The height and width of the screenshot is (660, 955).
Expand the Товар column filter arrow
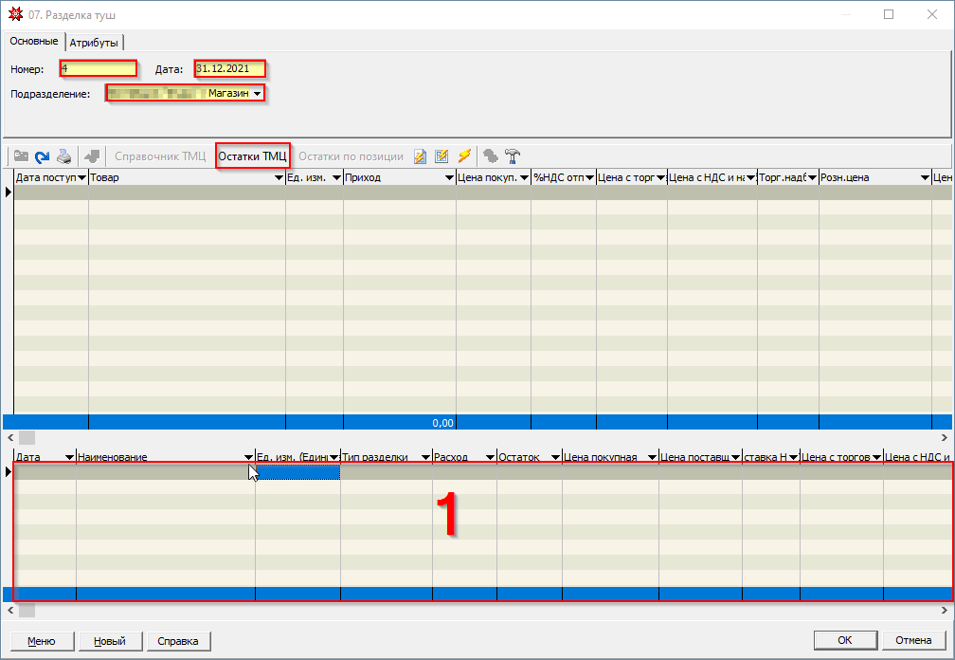click(x=279, y=178)
